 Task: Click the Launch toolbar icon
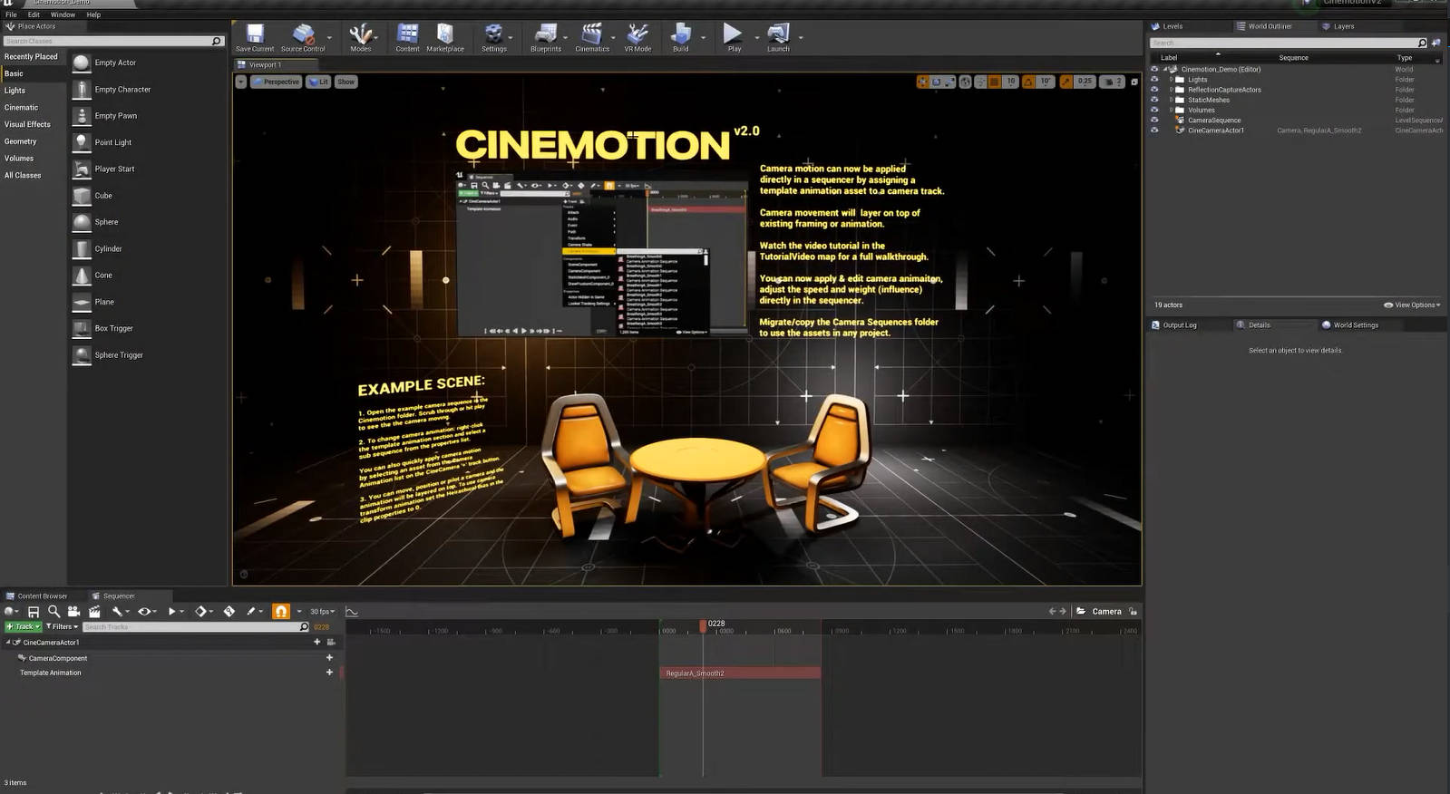(x=778, y=37)
